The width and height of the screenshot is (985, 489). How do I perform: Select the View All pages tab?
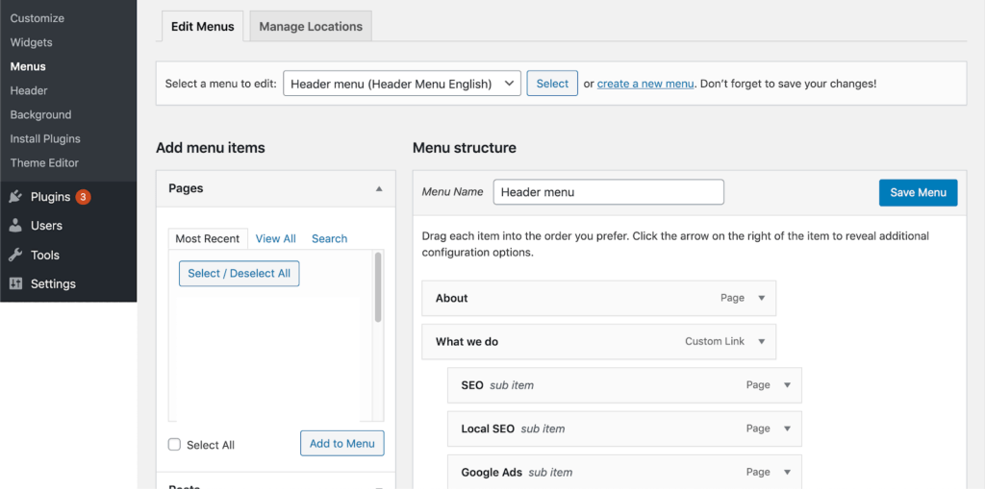[x=276, y=238]
